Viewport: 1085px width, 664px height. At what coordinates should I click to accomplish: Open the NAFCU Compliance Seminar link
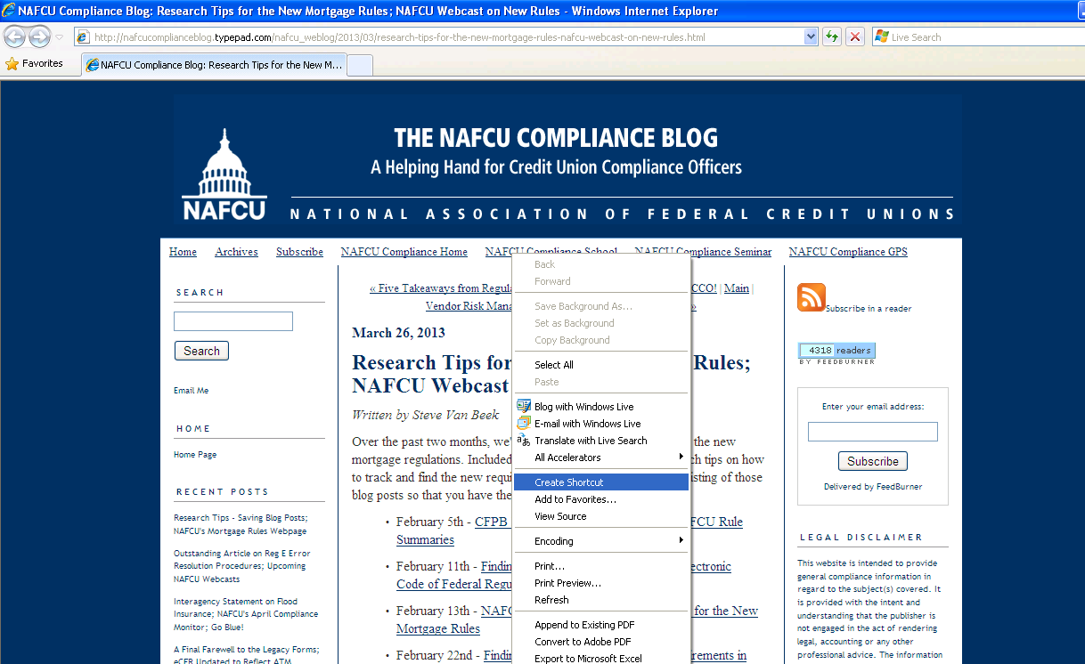(x=703, y=252)
